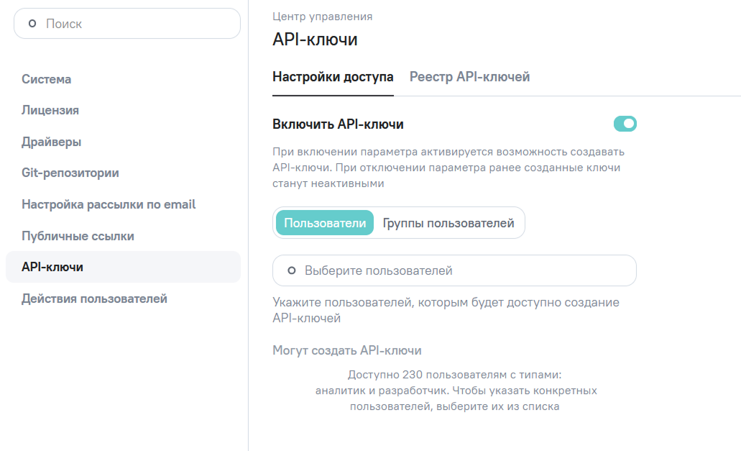Click the 'Могут создать API-ключи' label
The image size is (741, 451).
pos(347,350)
